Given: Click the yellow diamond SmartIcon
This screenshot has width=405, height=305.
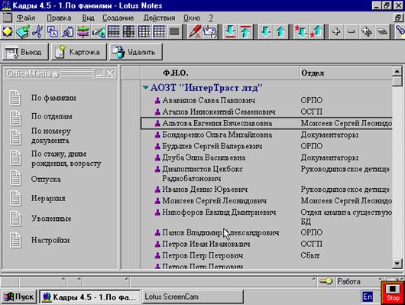Looking at the screenshot, I should click(8, 32).
